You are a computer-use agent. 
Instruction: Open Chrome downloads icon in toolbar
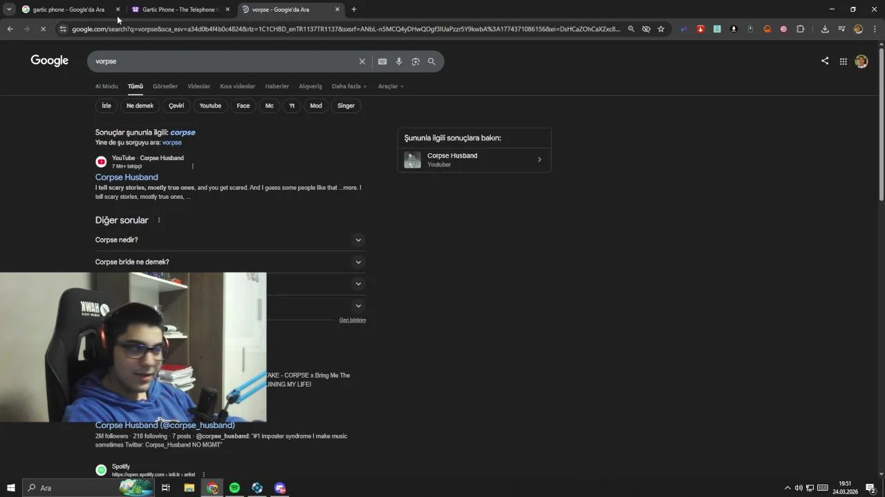click(x=825, y=29)
